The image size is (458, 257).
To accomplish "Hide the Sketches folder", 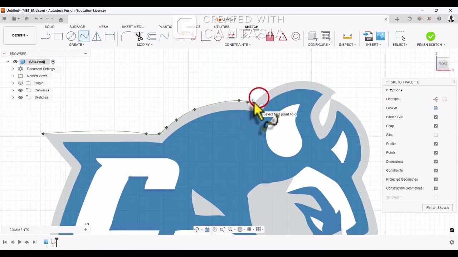I will tap(20, 97).
